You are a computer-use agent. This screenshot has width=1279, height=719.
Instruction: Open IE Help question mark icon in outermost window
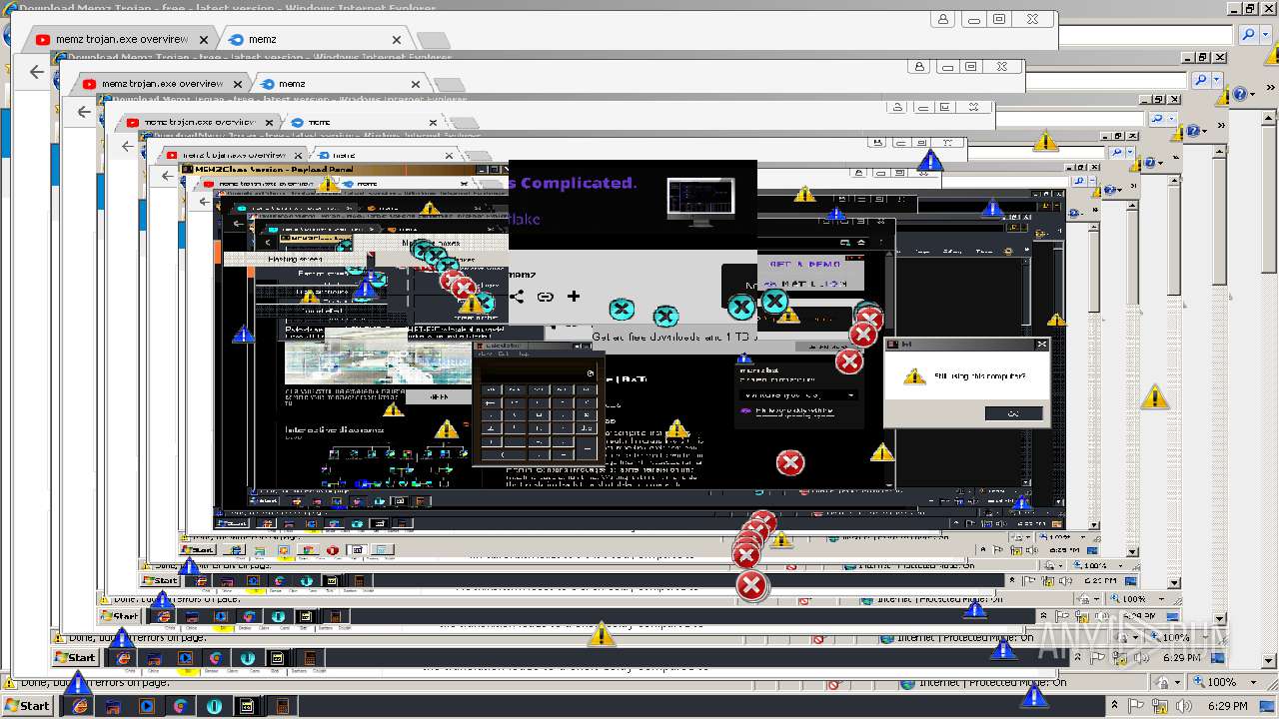tap(1241, 94)
